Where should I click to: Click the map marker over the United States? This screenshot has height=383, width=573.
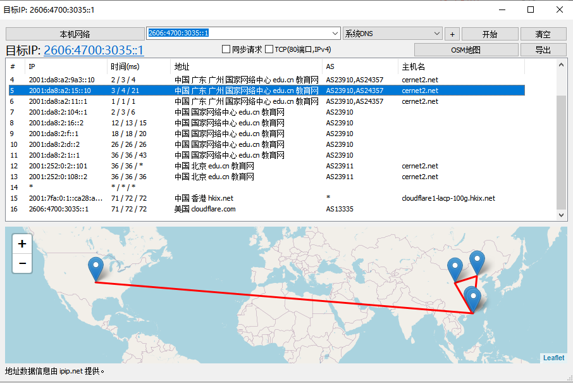[96, 268]
